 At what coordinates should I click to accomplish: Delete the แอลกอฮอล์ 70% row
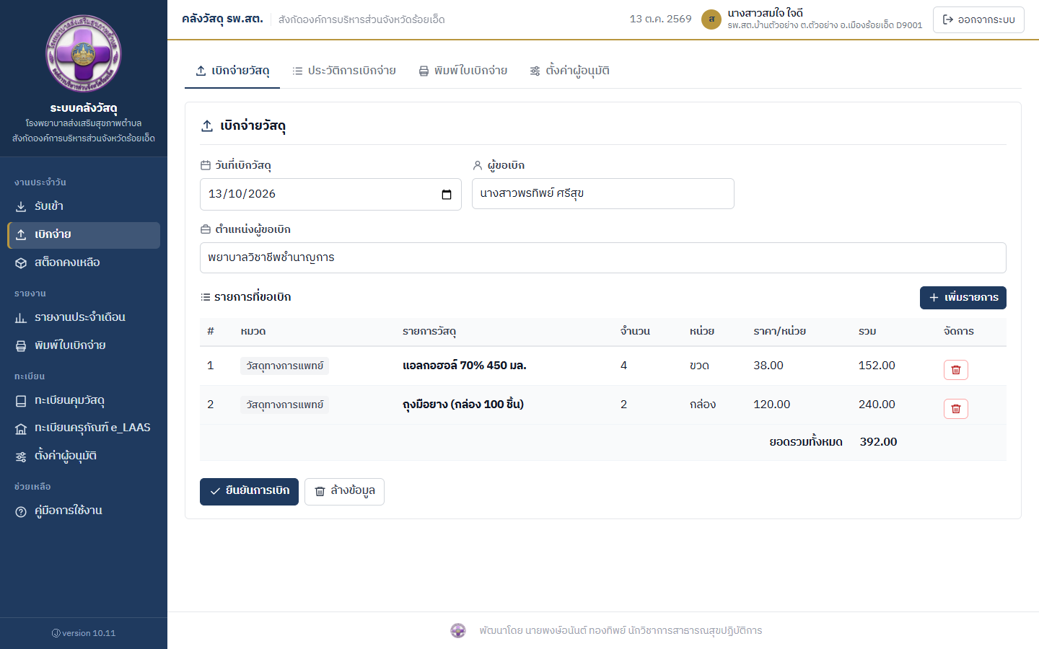[956, 370]
